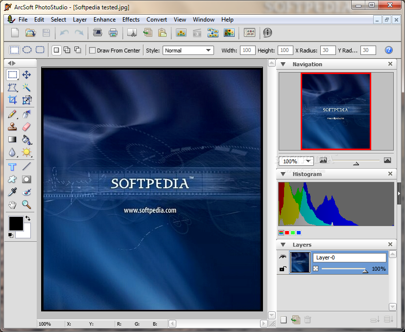
Task: Collapse the Layers panel
Action: pos(283,245)
